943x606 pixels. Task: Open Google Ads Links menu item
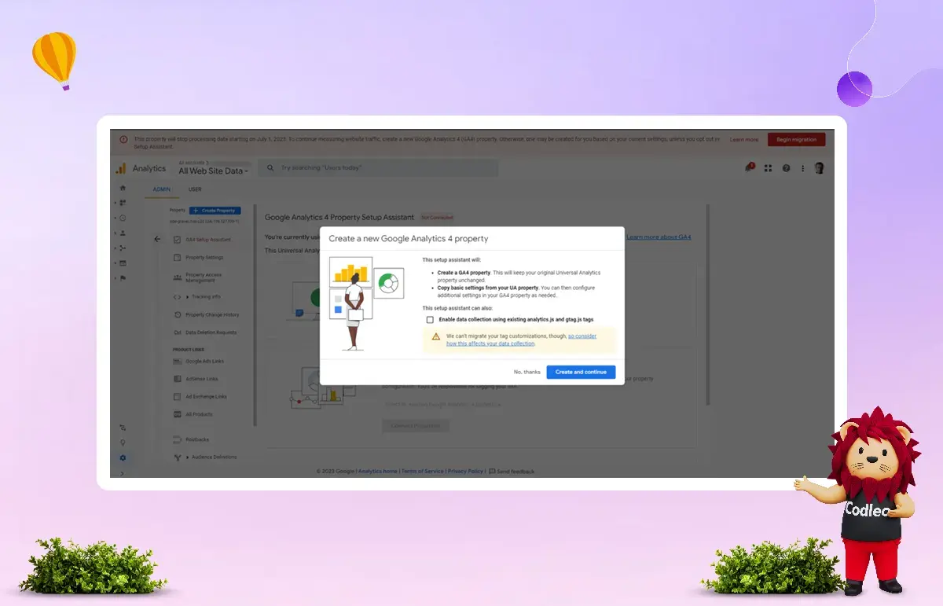tap(204, 362)
